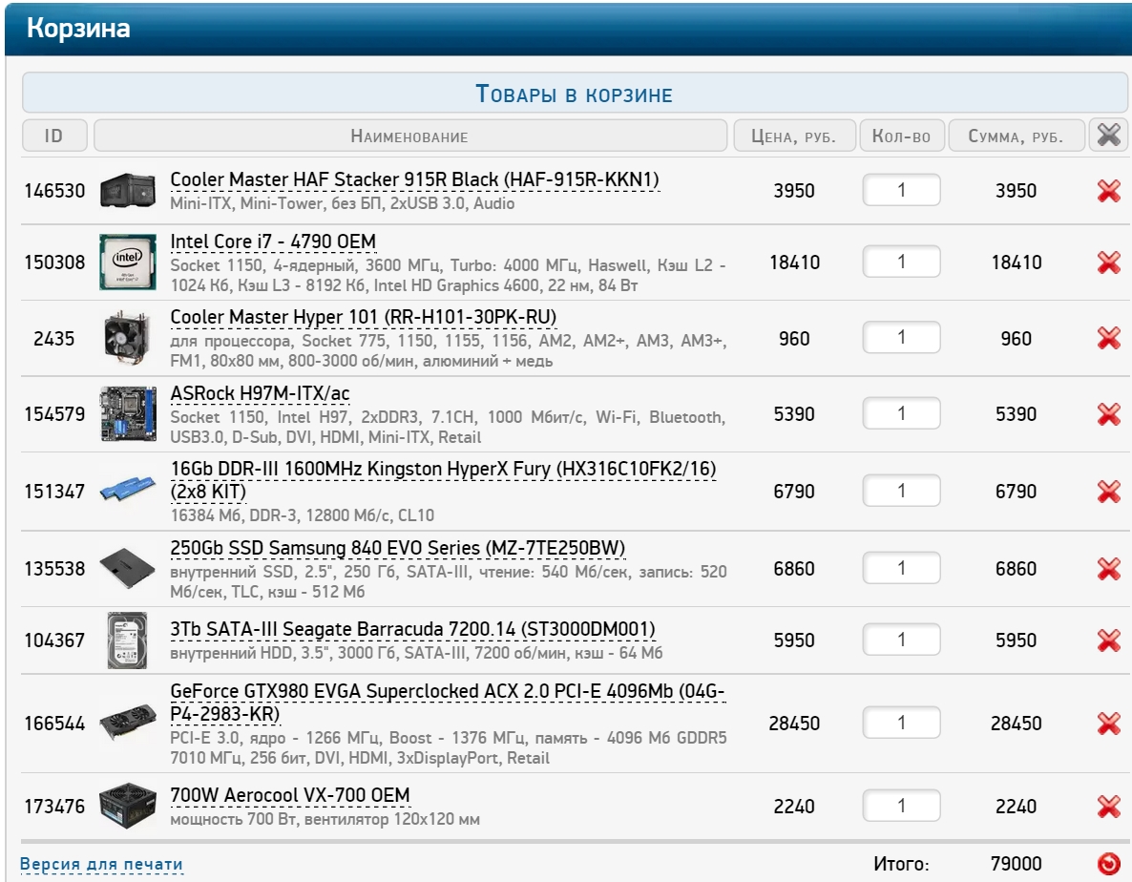Click the Товары в корзине section header
Viewport: 1132px width, 882px height.
[x=575, y=94]
